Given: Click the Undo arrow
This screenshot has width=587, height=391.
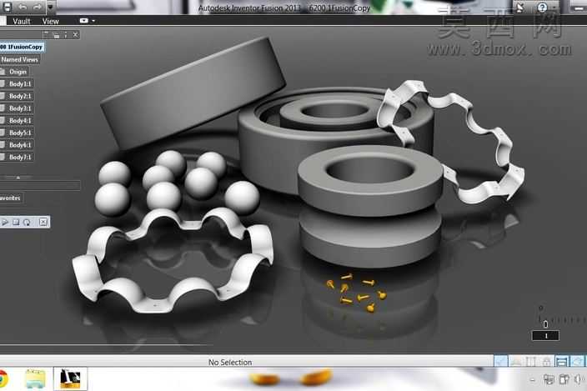Looking at the screenshot, I should pos(23,8).
